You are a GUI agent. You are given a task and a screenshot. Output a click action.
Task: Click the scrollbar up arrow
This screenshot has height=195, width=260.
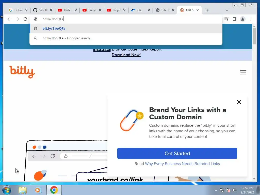tap(254, 26)
